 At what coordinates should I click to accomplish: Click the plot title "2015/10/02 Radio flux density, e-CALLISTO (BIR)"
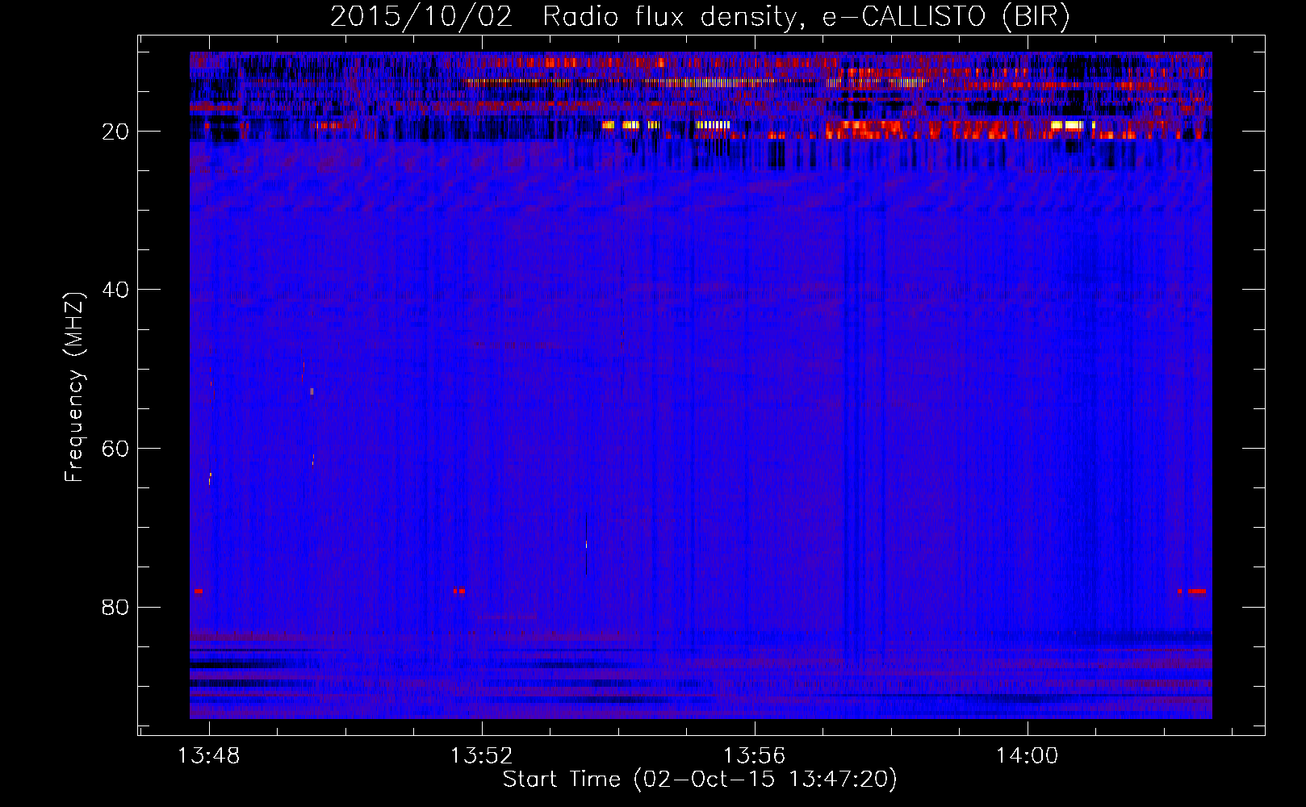(x=700, y=17)
